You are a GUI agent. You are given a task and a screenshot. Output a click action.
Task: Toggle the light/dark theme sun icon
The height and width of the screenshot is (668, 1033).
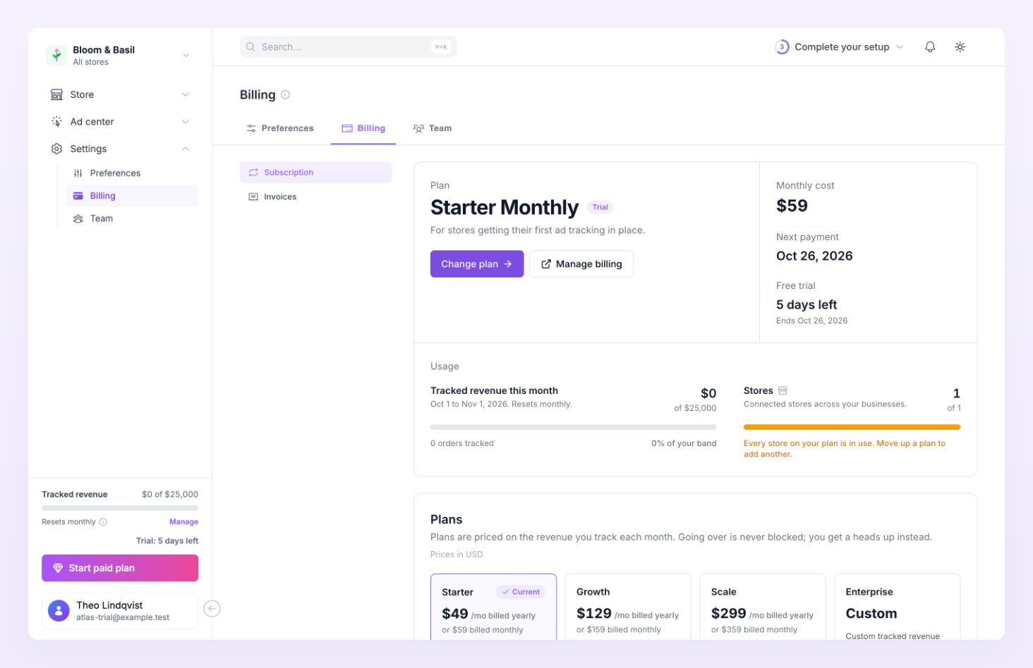point(960,47)
